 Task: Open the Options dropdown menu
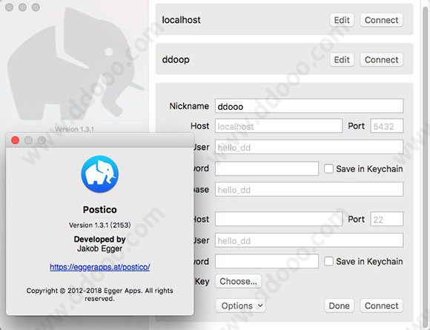click(x=240, y=306)
